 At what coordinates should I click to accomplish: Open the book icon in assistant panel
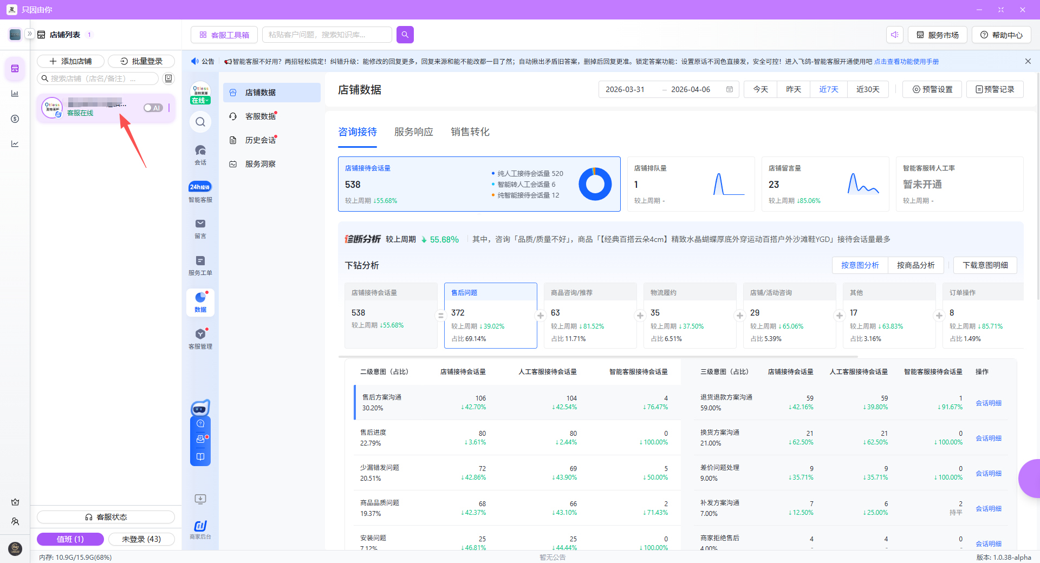pos(200,456)
